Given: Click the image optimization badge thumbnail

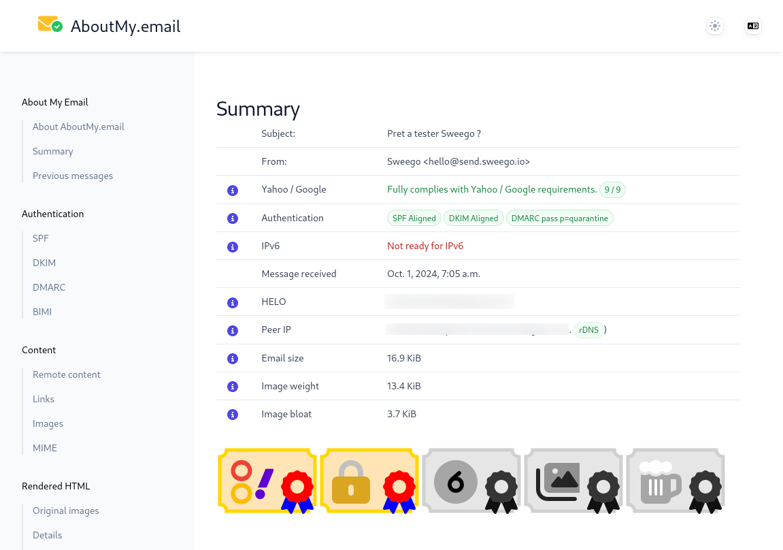Looking at the screenshot, I should pos(573,481).
